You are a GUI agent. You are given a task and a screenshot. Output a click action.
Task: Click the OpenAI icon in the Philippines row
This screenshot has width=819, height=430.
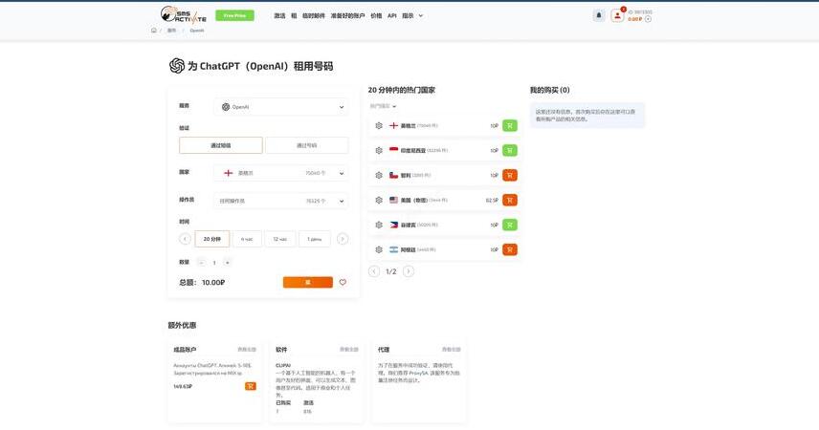(379, 225)
